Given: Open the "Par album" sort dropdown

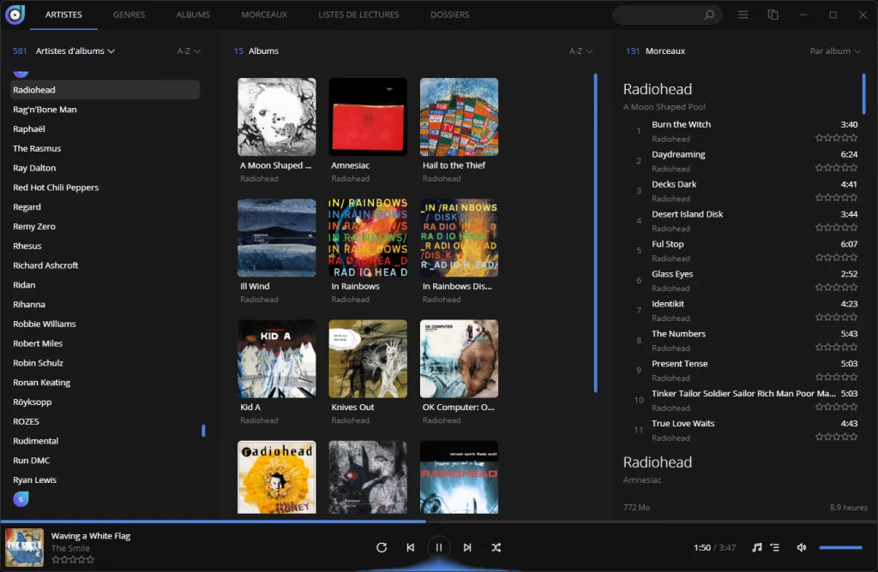Looking at the screenshot, I should pyautogui.click(x=835, y=51).
